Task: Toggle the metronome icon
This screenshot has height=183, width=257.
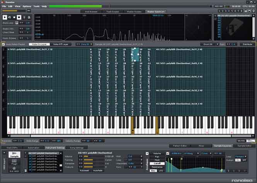Action: 29,17
